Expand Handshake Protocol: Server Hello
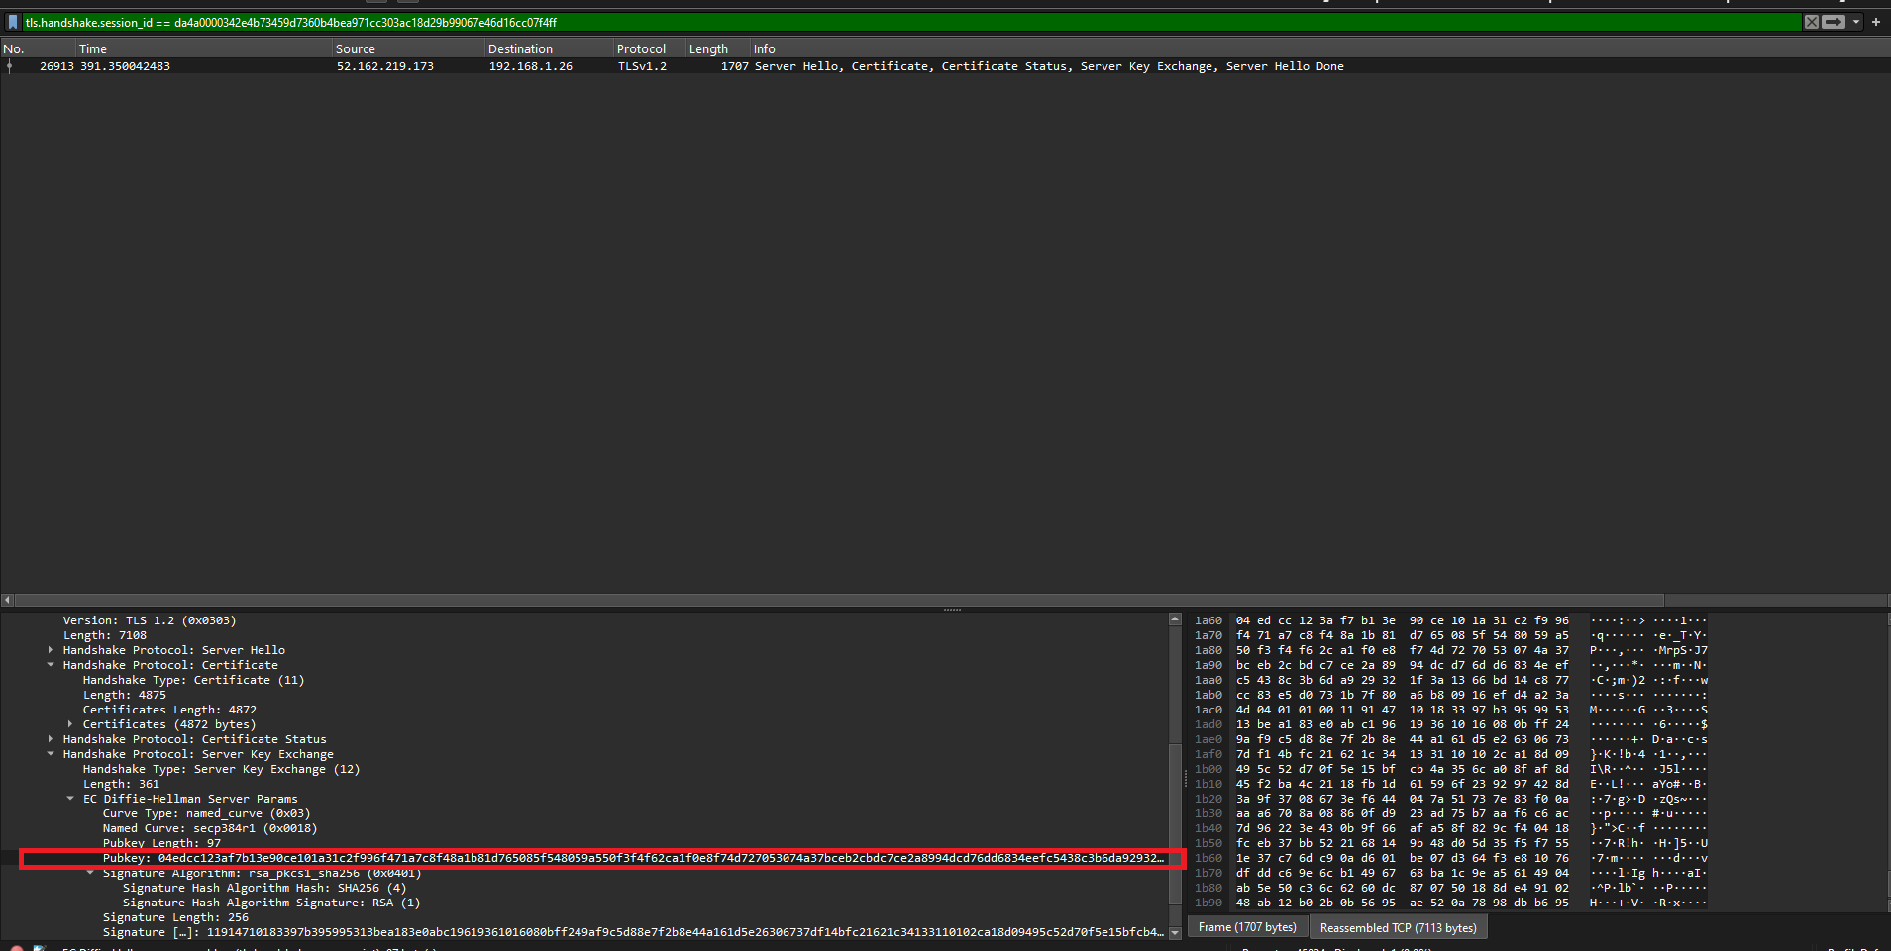 51,650
